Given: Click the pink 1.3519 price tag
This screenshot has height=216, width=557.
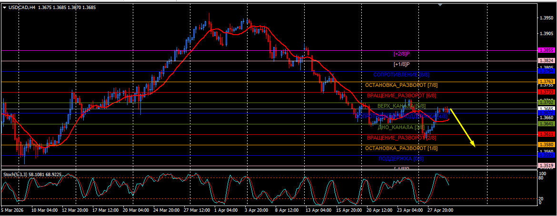Looking at the screenshot, I should 547,165.
